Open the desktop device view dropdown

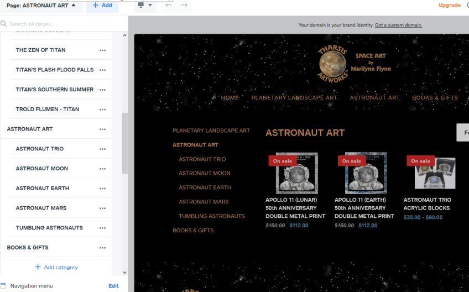pos(144,5)
